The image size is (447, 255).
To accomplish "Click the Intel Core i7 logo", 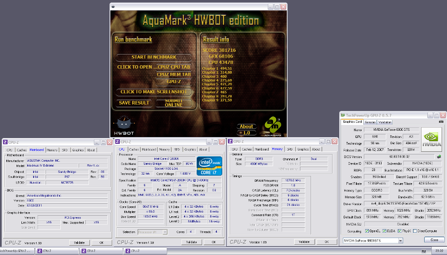I will pyautogui.click(x=209, y=166).
